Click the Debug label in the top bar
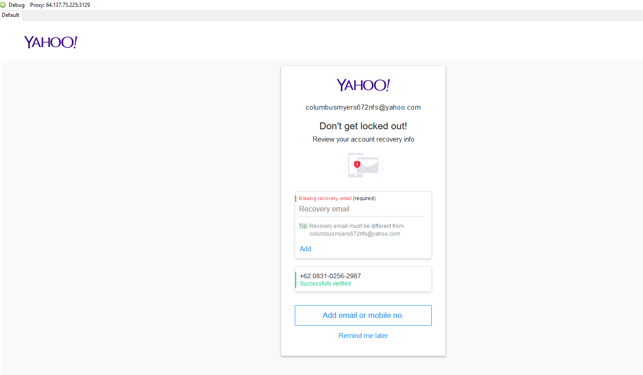This screenshot has width=643, height=375. coord(16,5)
